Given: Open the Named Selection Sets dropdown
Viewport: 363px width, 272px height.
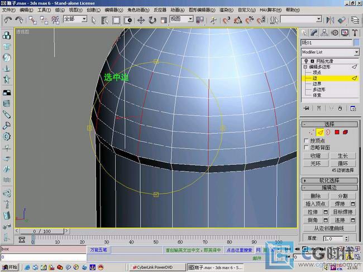Looking at the screenshot, I should tap(301, 19).
